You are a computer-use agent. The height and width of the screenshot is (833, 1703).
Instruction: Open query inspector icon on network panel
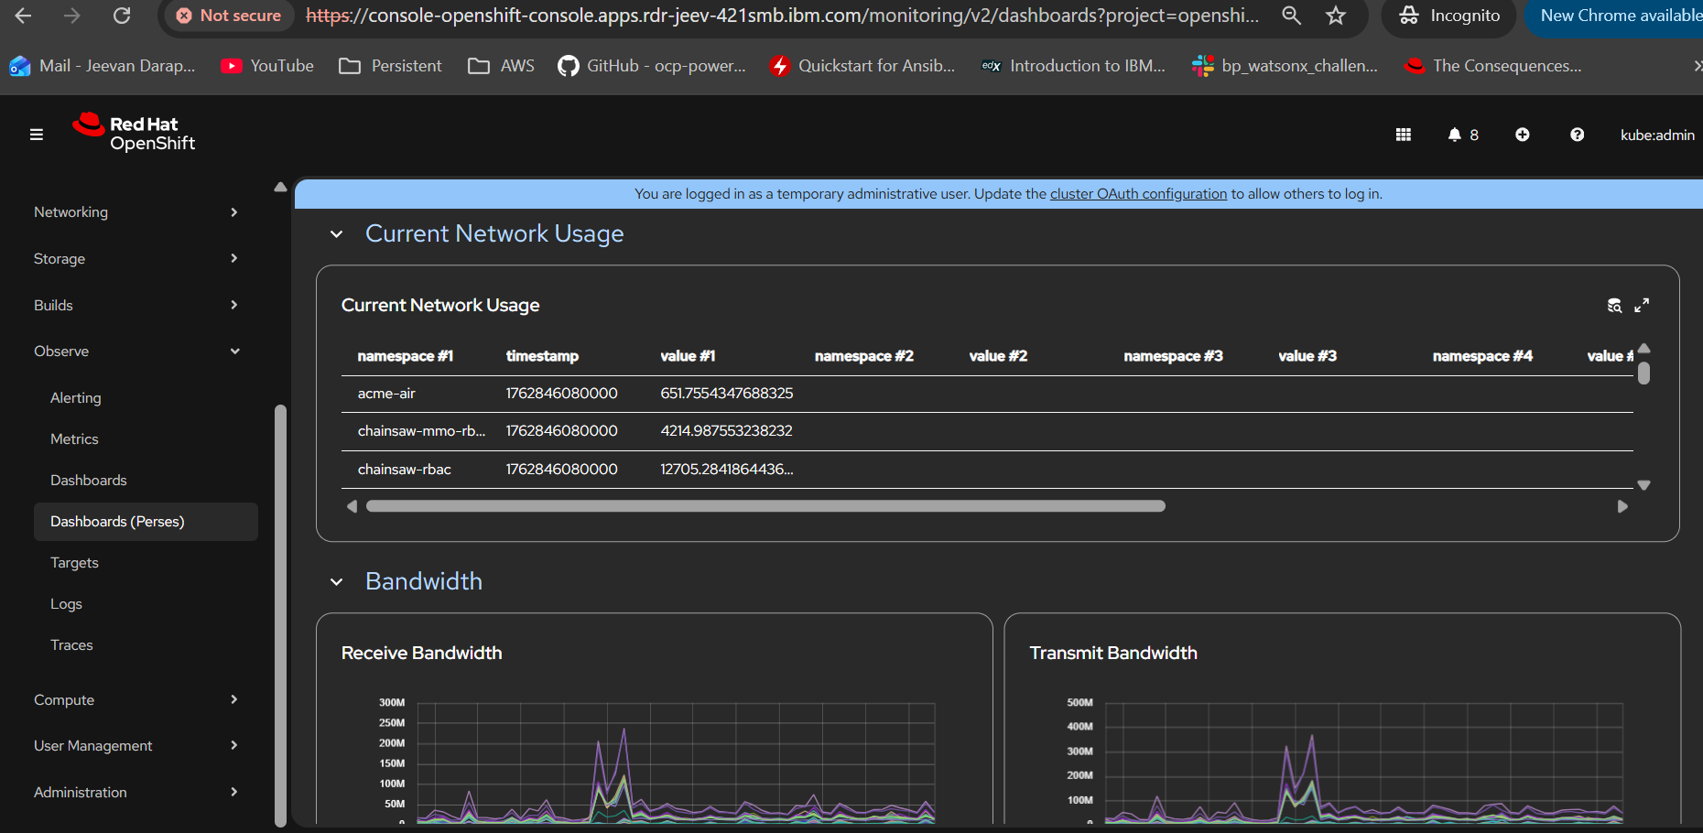[1614, 306]
